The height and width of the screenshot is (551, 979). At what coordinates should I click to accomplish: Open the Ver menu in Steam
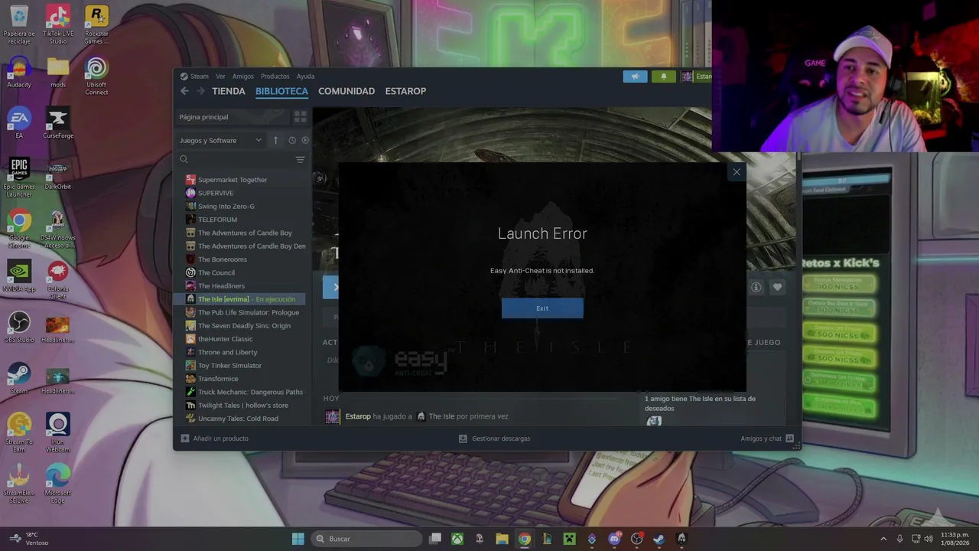(220, 77)
